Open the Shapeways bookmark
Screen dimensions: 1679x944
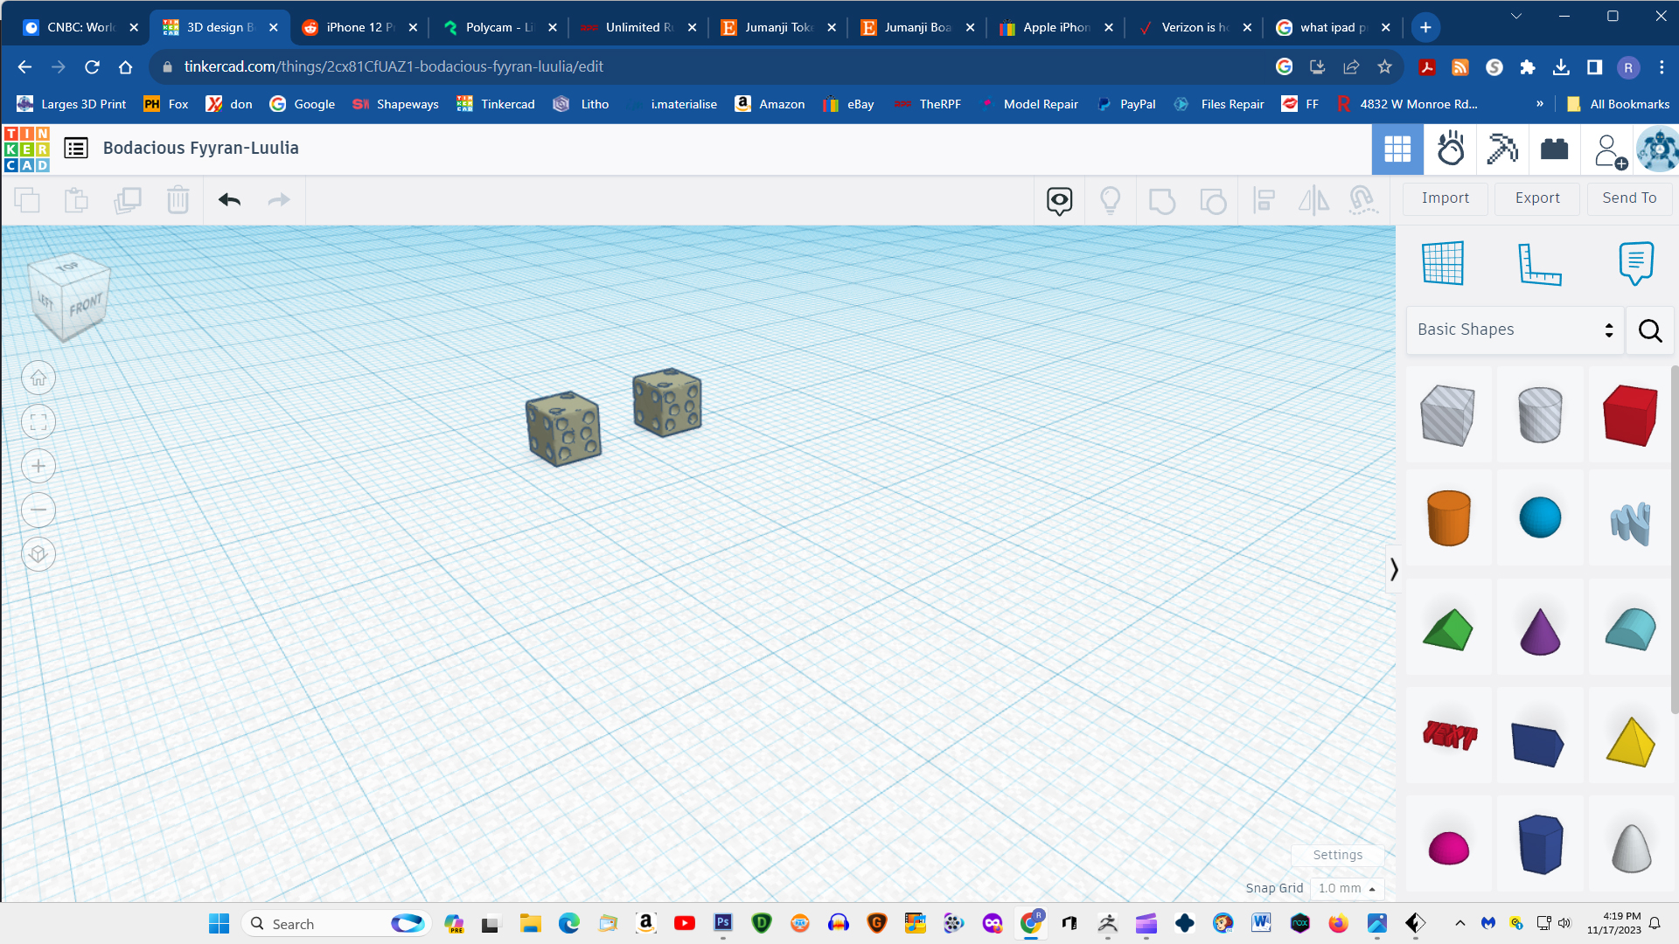(x=395, y=104)
